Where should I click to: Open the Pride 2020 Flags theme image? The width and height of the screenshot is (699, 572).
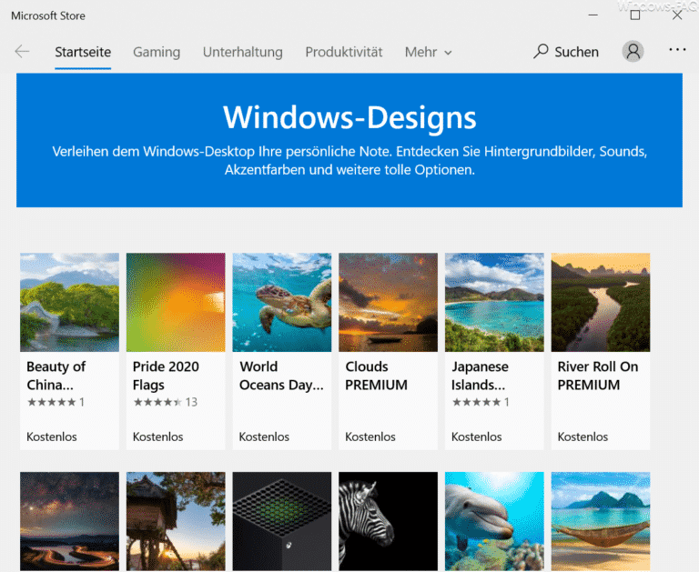click(176, 303)
